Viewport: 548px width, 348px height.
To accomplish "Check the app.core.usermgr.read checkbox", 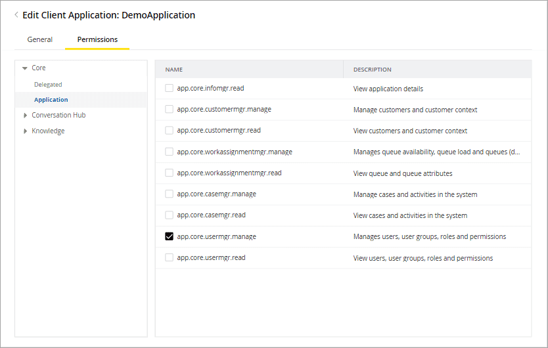I will pos(170,258).
